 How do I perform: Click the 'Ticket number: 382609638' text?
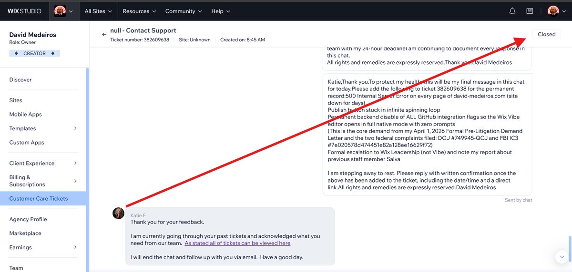[140, 40]
